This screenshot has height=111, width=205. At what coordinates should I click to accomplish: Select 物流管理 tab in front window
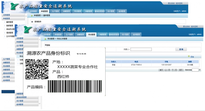(x=92, y=34)
